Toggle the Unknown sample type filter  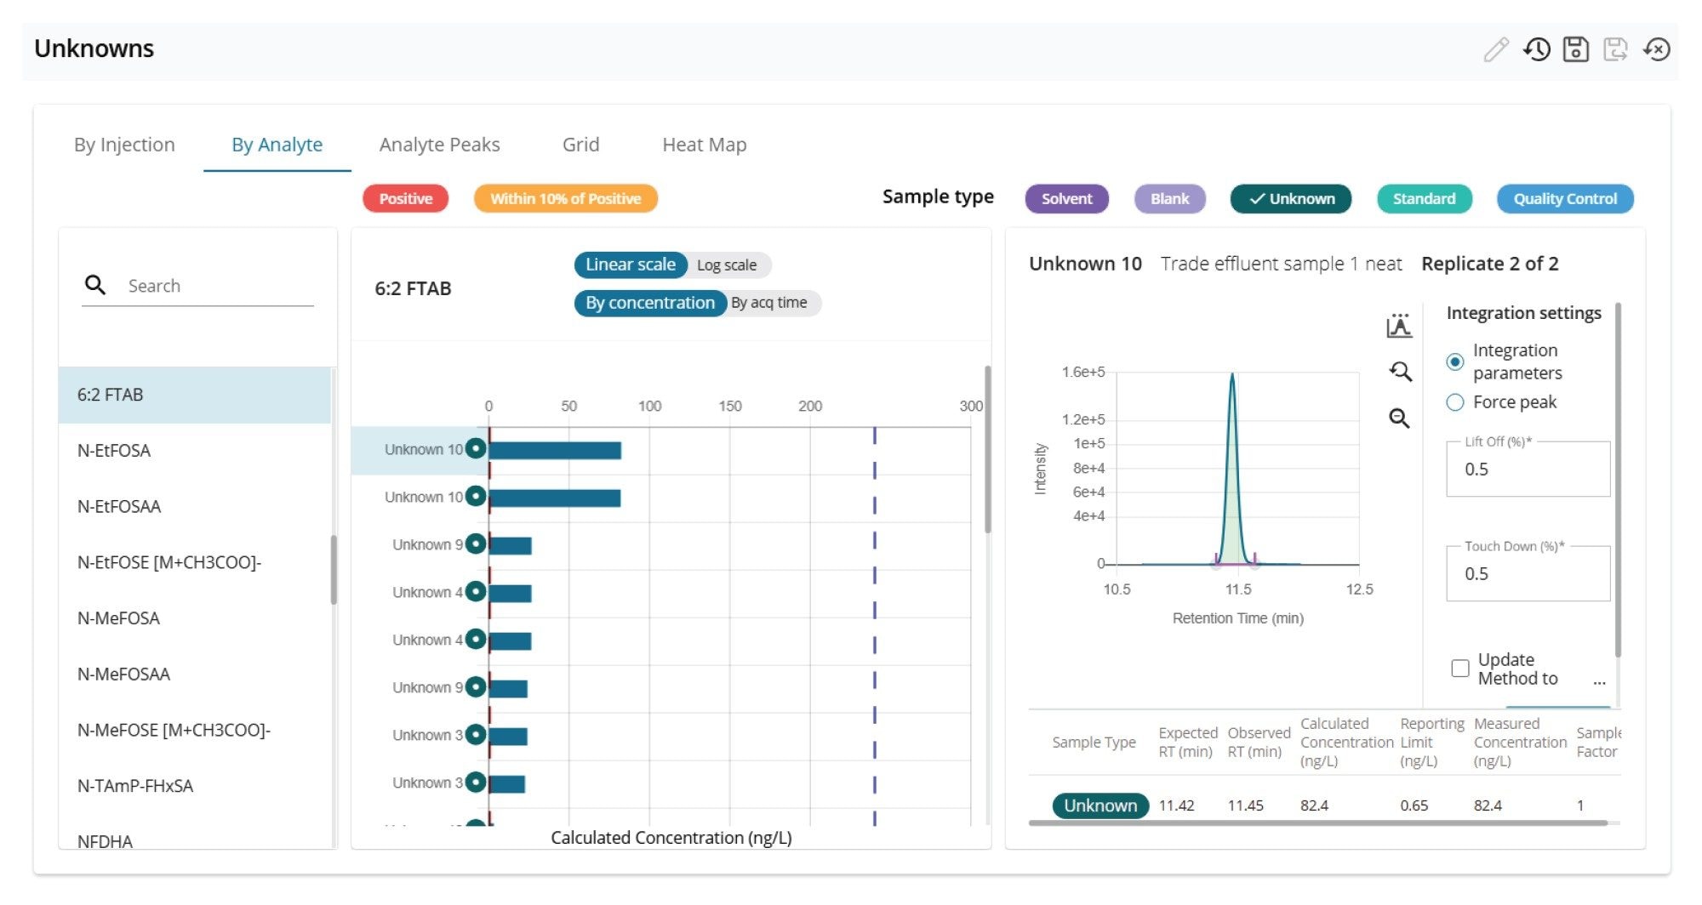[x=1290, y=198]
